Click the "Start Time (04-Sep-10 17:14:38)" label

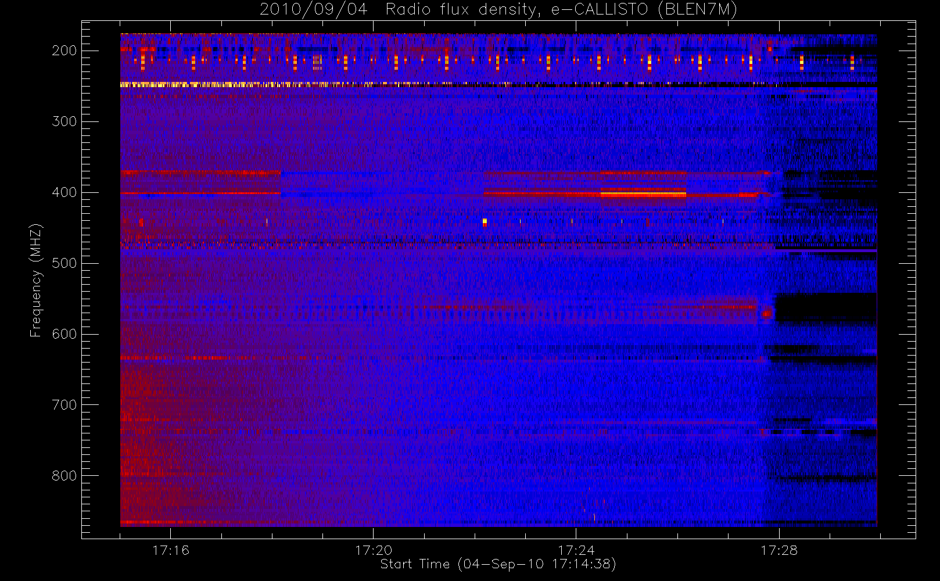[498, 564]
